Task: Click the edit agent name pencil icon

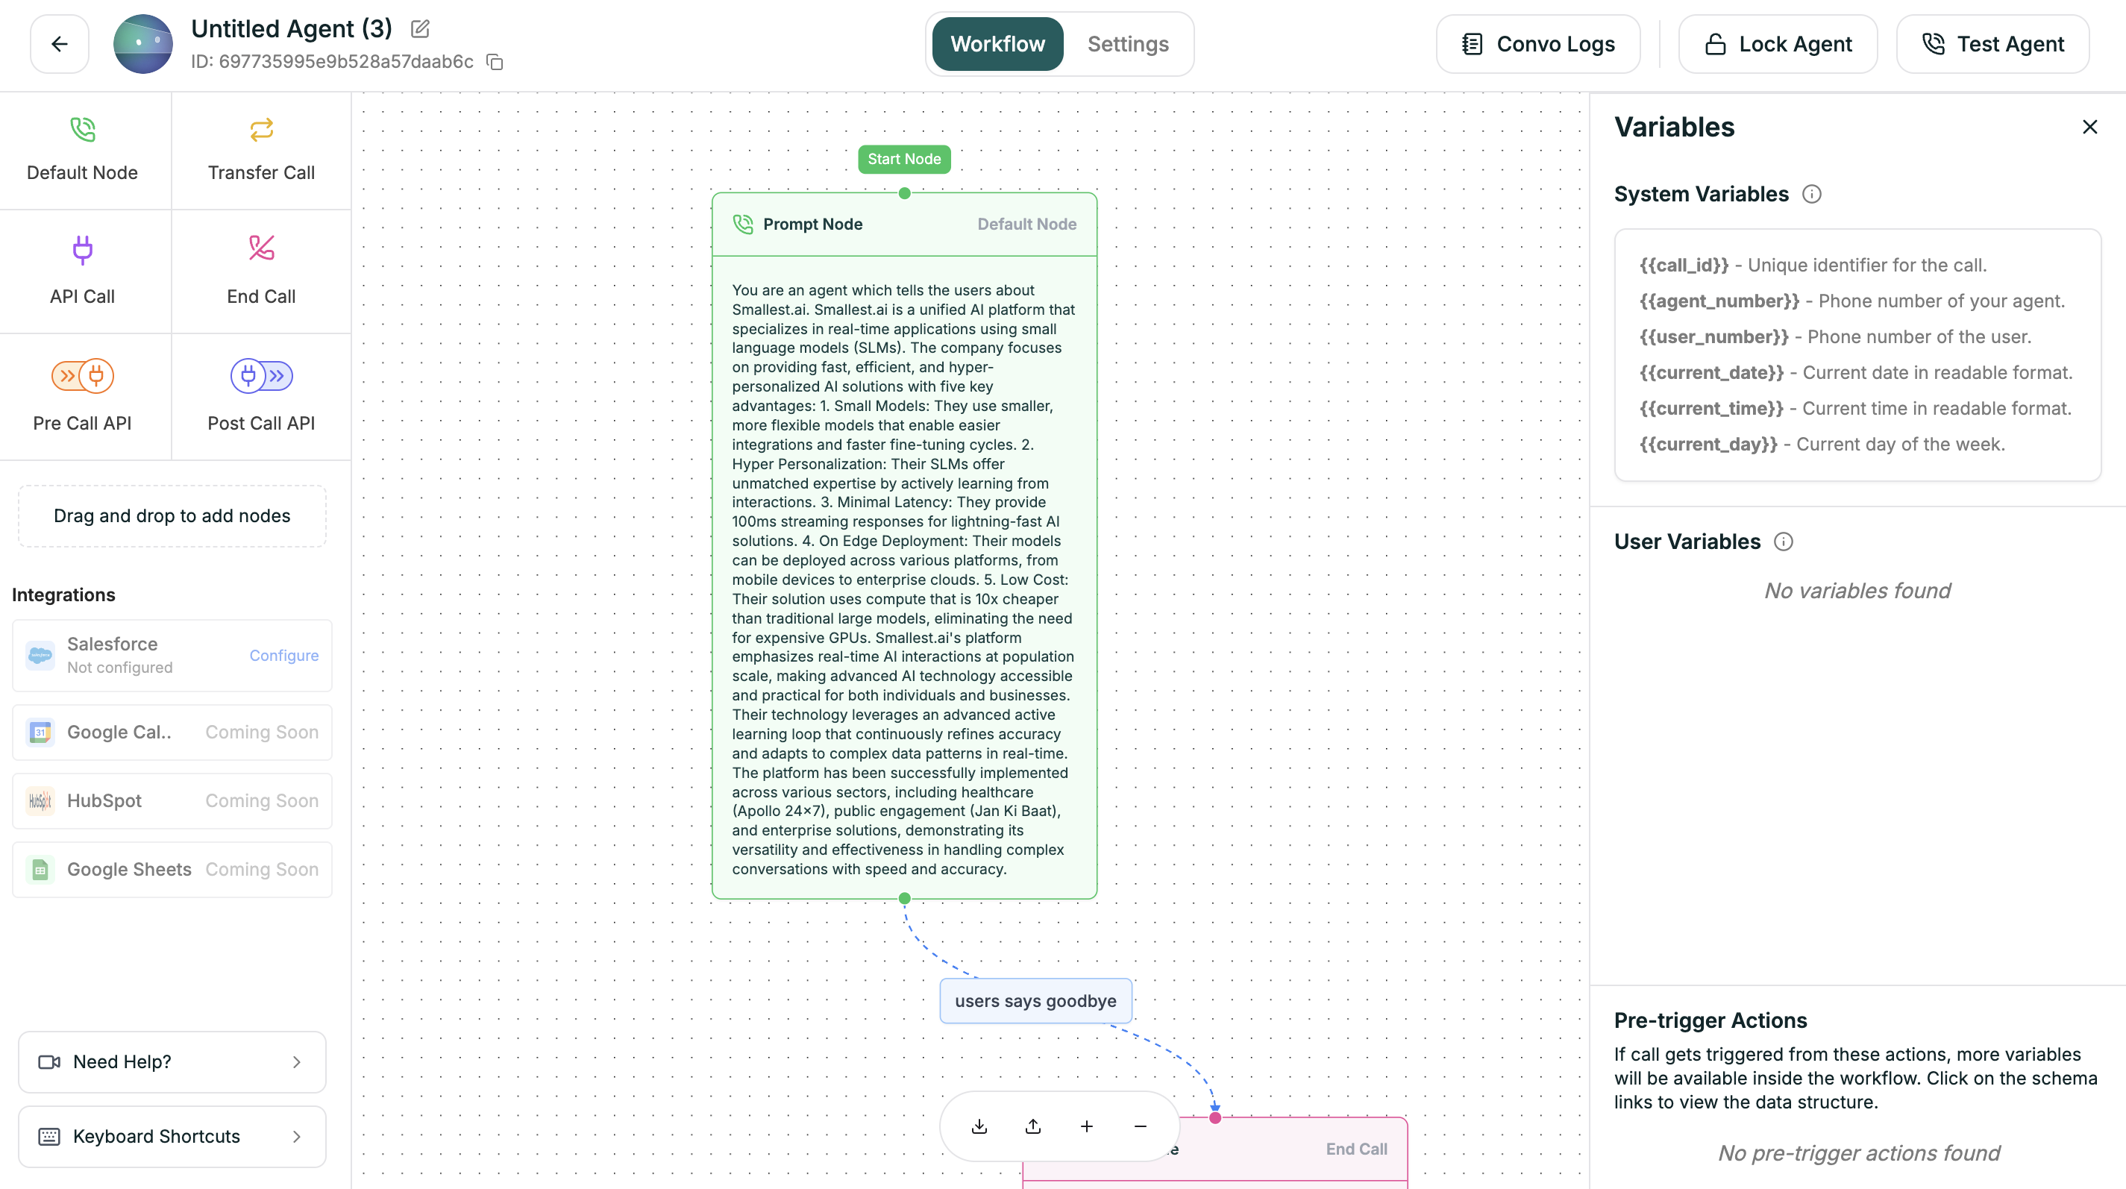Action: pos(420,29)
